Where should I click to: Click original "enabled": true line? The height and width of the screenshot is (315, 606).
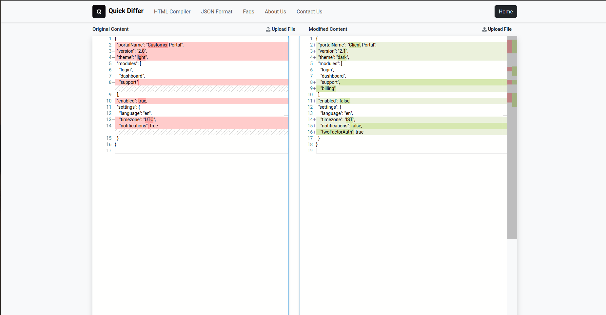click(x=201, y=101)
